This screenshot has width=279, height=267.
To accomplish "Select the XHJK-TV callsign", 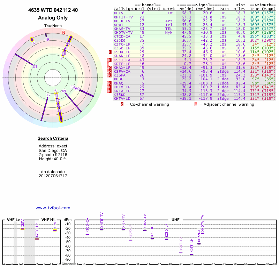I will point(122,21).
